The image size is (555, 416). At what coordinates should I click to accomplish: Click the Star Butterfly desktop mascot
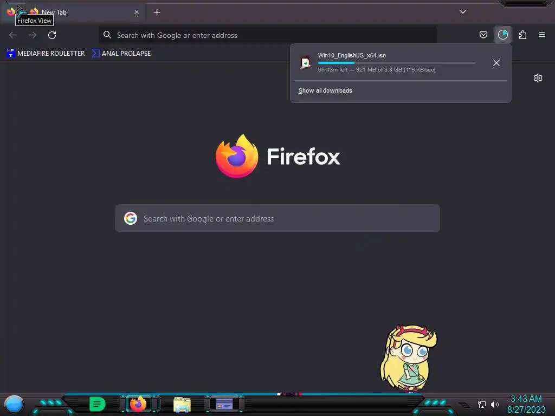click(409, 358)
